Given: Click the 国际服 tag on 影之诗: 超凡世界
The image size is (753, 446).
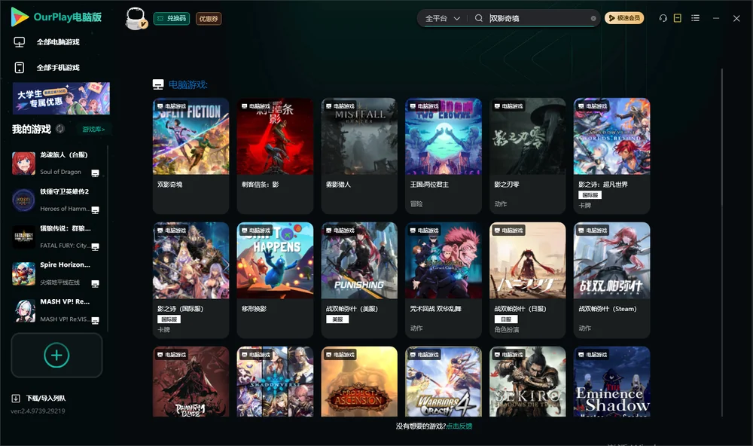Looking at the screenshot, I should pyautogui.click(x=590, y=195).
